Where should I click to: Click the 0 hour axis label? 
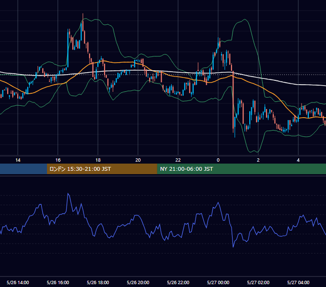pyautogui.click(x=218, y=160)
